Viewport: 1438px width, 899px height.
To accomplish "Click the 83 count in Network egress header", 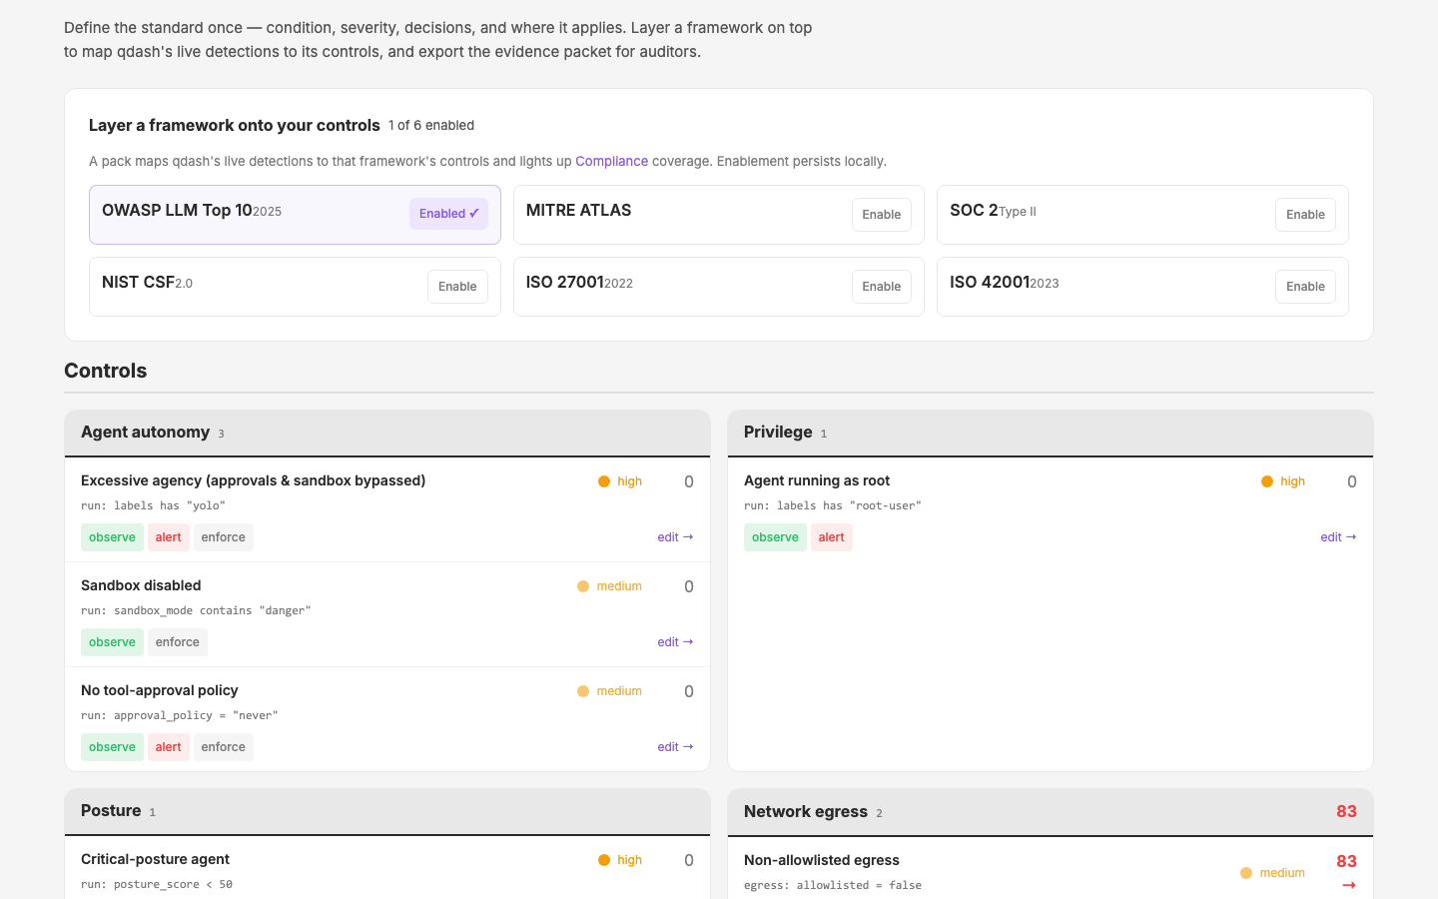I will pyautogui.click(x=1346, y=811).
